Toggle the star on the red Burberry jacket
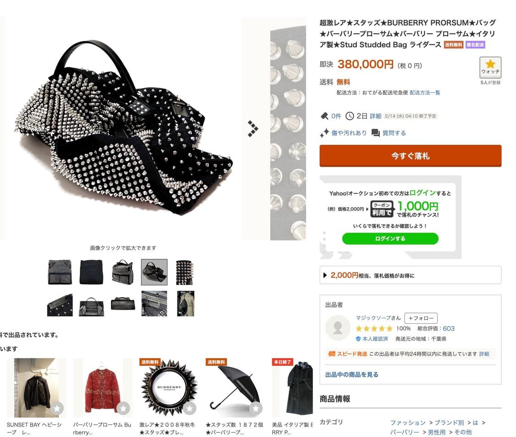The height and width of the screenshot is (437, 516). (x=123, y=408)
